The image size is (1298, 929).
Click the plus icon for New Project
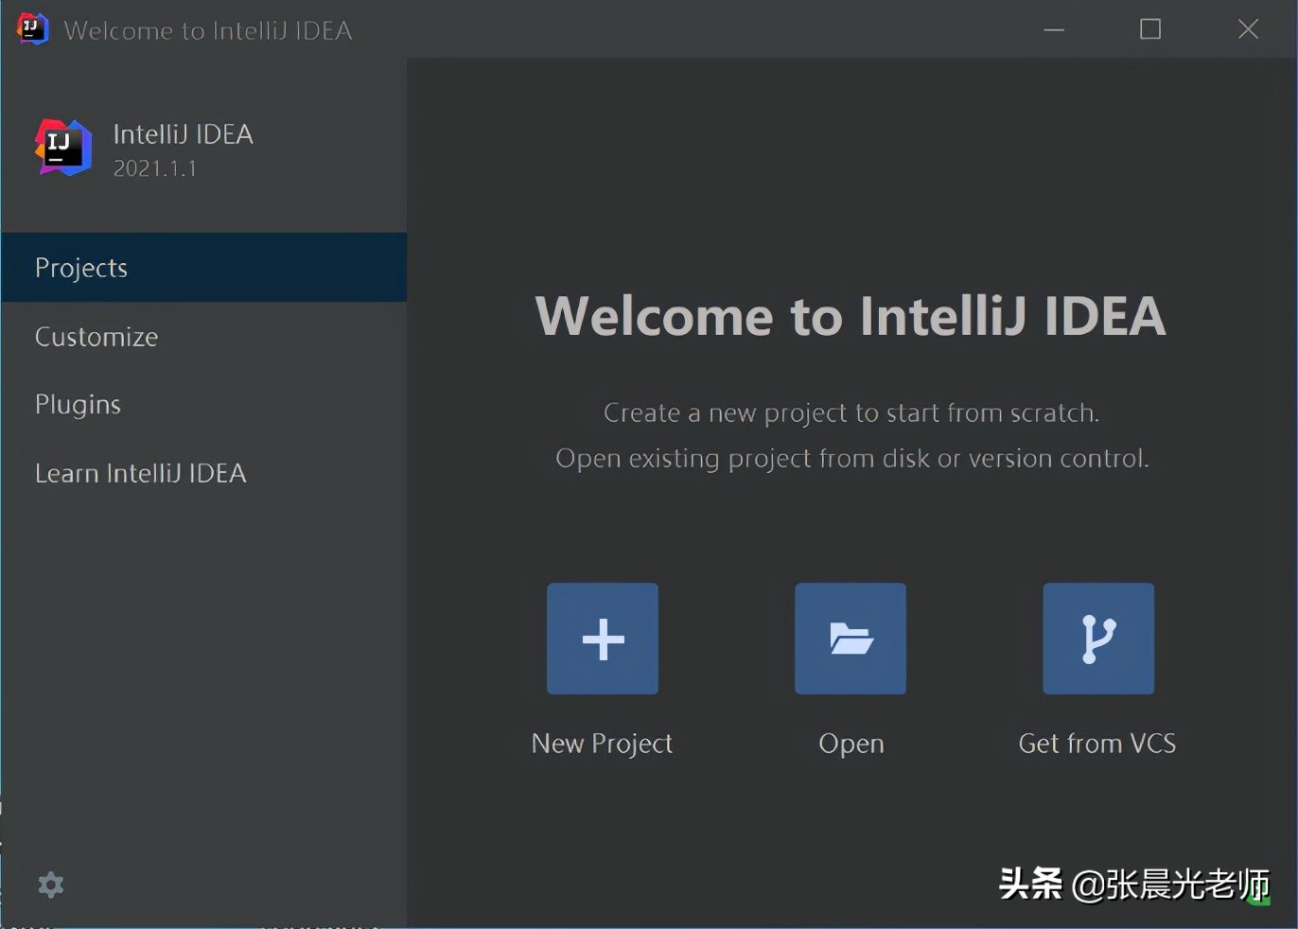pyautogui.click(x=603, y=639)
